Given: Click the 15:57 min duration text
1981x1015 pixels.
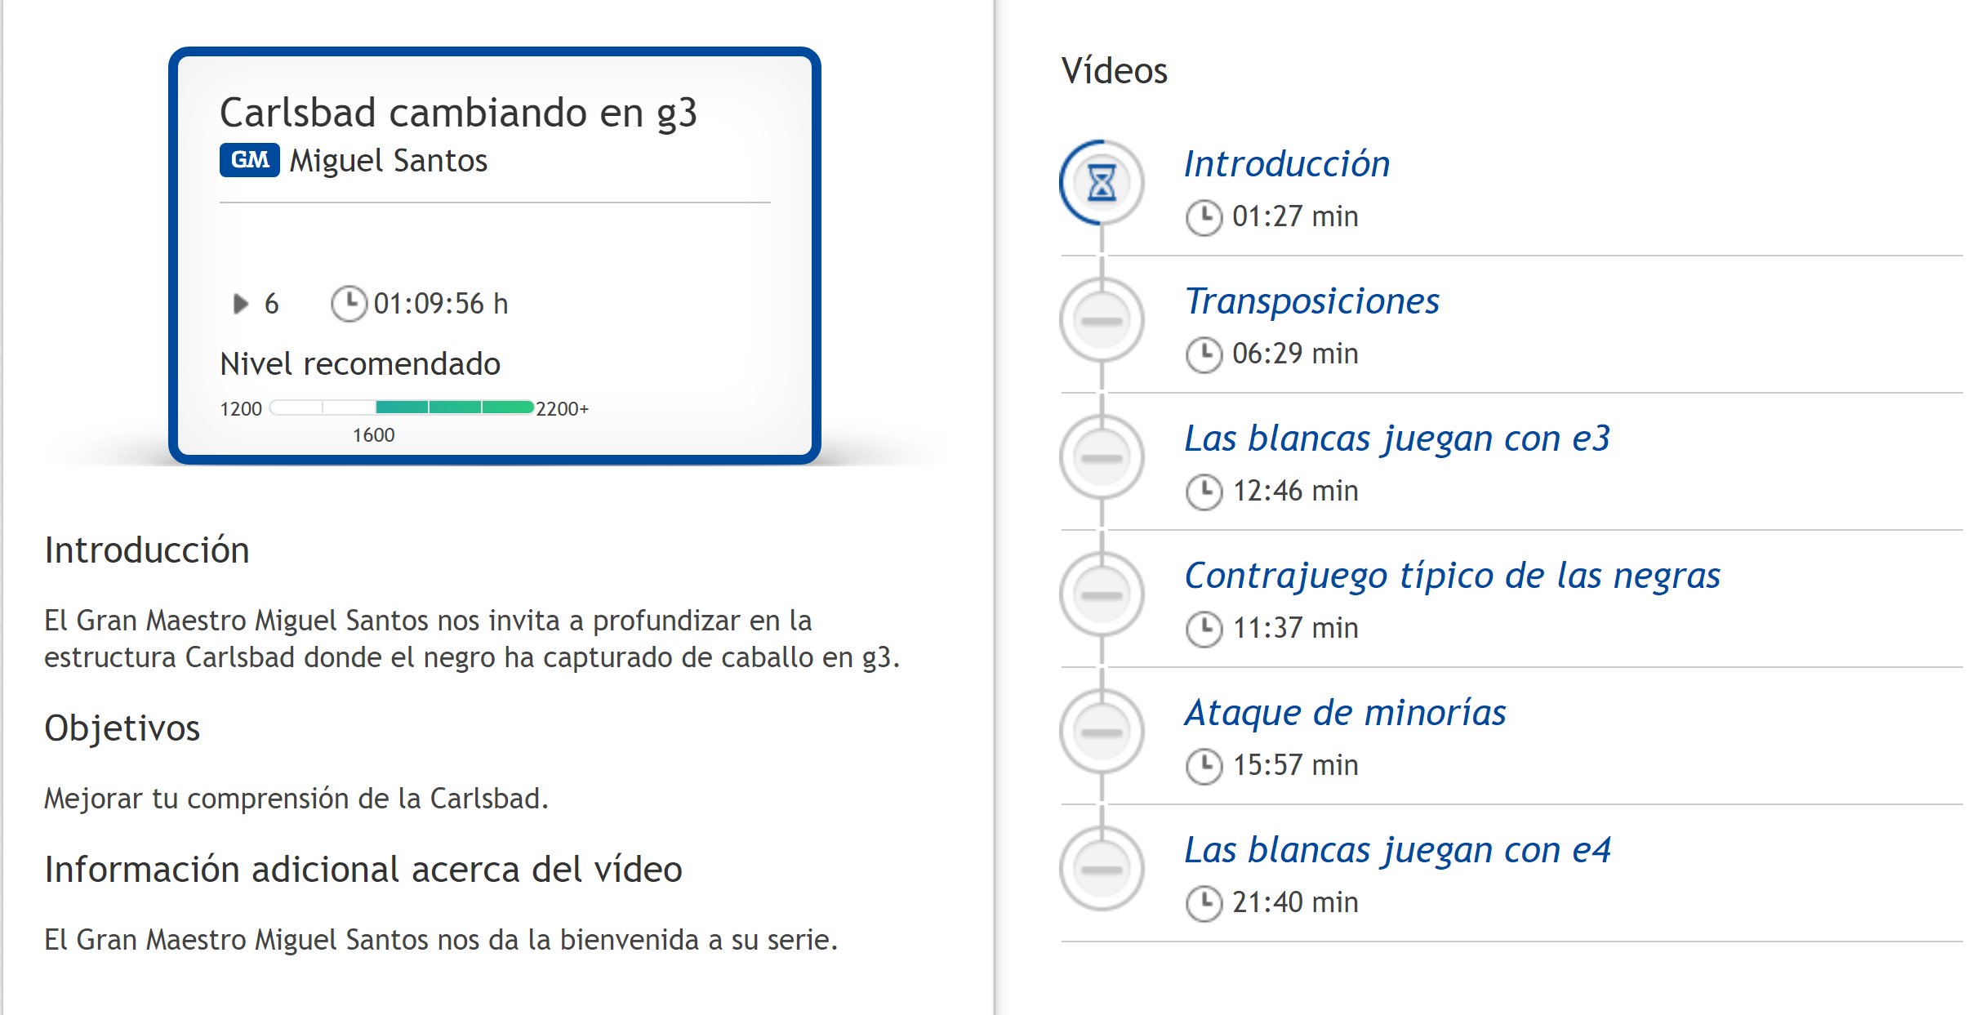Looking at the screenshot, I should [x=1295, y=766].
